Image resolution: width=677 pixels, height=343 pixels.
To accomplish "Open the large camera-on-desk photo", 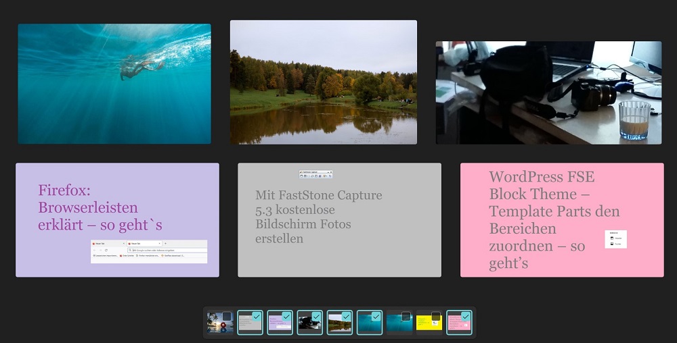I will click(x=549, y=93).
